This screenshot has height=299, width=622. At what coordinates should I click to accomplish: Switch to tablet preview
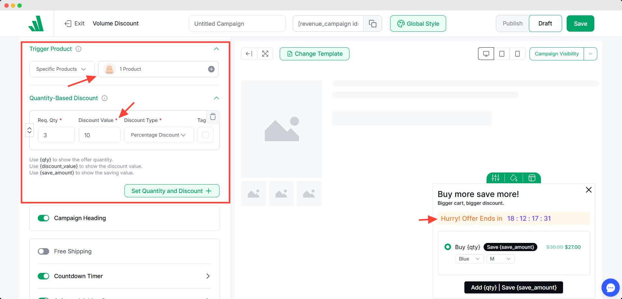coord(502,54)
